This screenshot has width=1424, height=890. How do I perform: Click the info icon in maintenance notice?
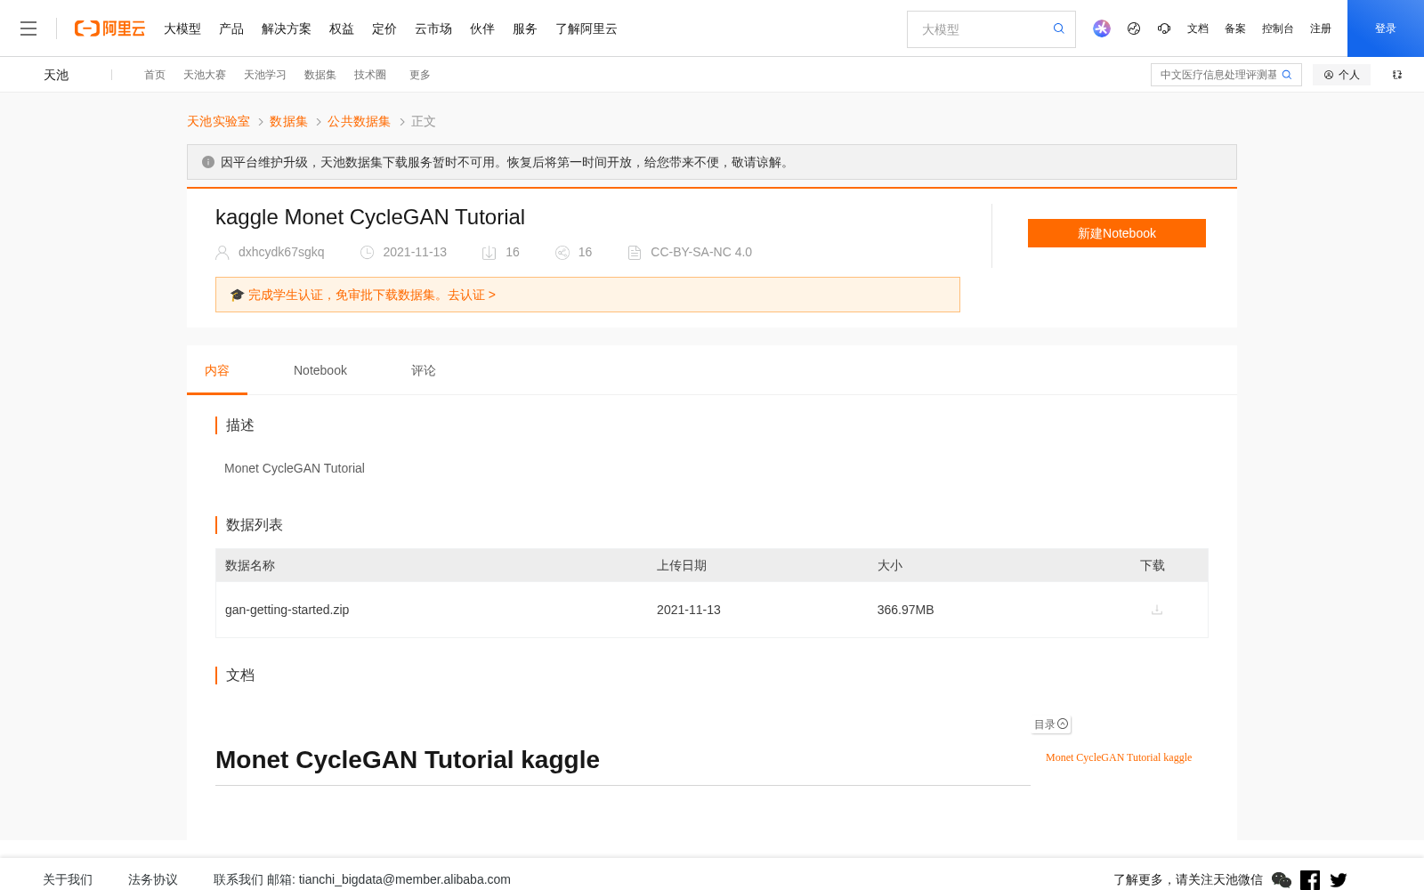coord(208,162)
